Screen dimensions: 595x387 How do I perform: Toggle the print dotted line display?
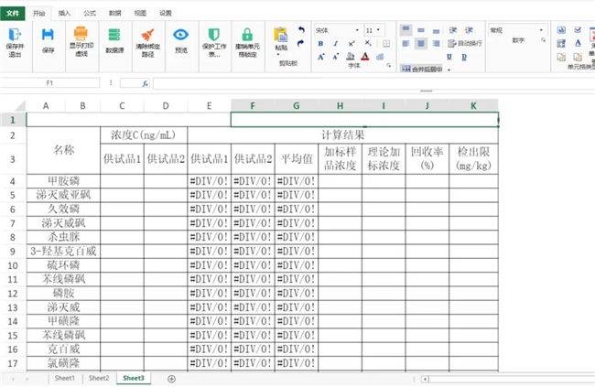[x=81, y=39]
